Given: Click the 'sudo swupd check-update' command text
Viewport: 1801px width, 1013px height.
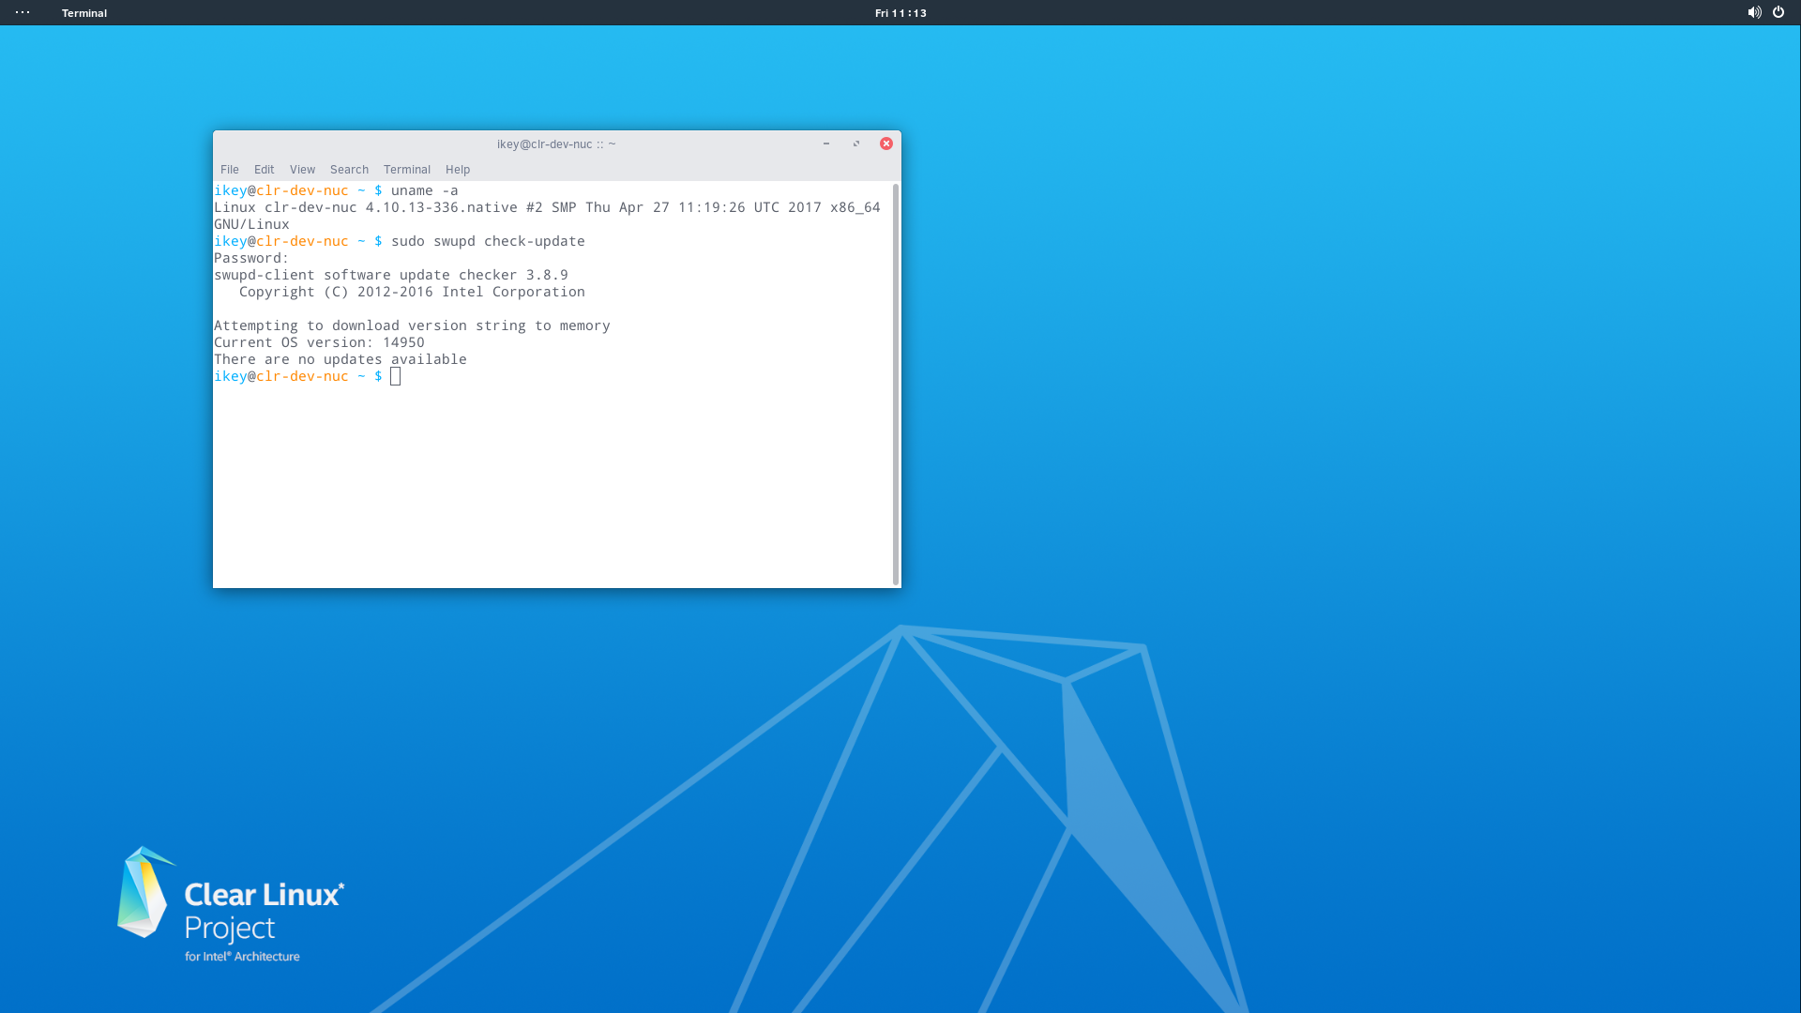Looking at the screenshot, I should pyautogui.click(x=488, y=241).
